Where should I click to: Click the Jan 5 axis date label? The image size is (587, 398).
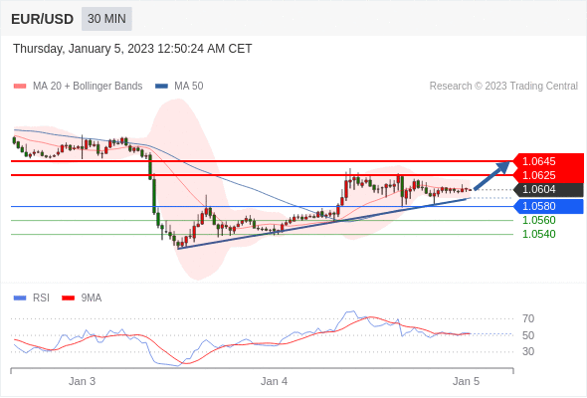click(x=466, y=381)
